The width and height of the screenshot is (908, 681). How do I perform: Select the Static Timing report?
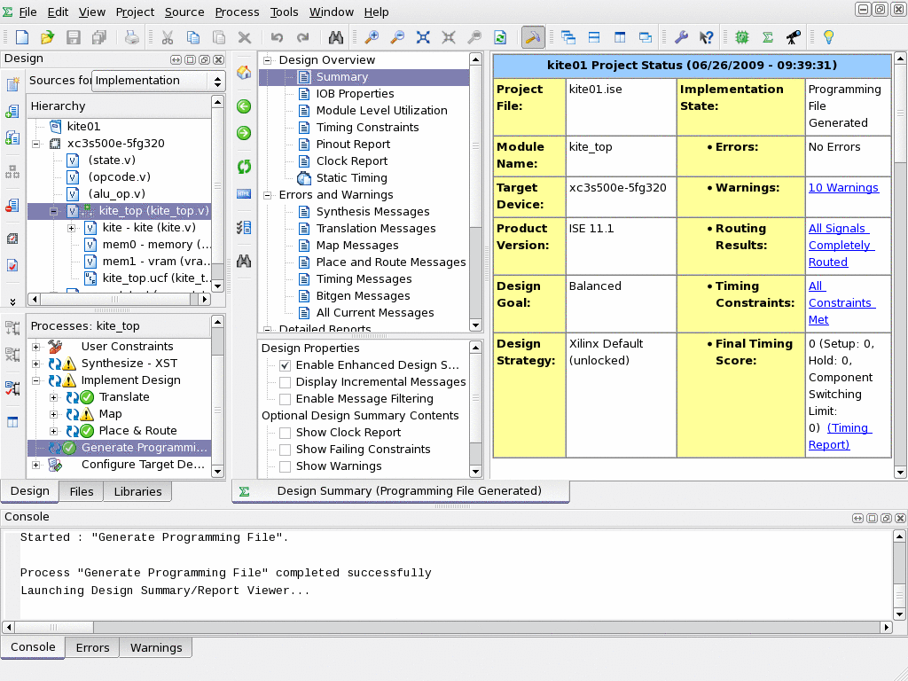tap(351, 178)
